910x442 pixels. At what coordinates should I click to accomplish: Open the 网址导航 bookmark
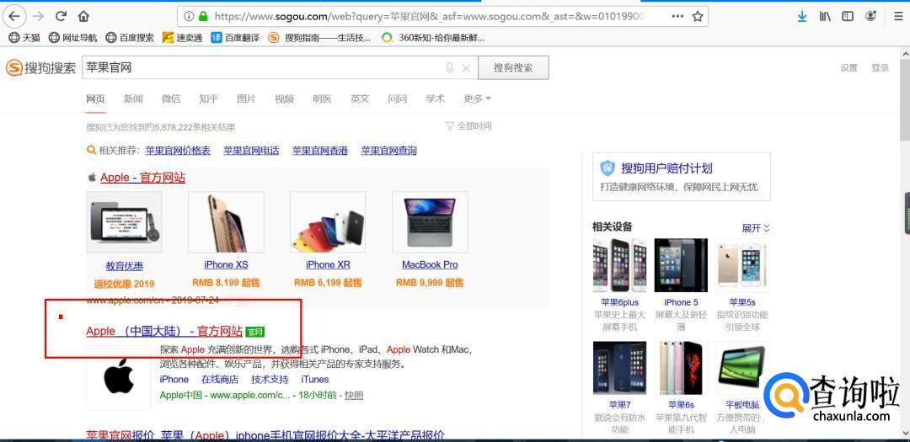point(73,38)
